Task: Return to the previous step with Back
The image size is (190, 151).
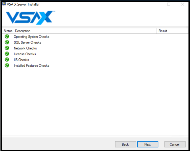Action: click(126, 144)
